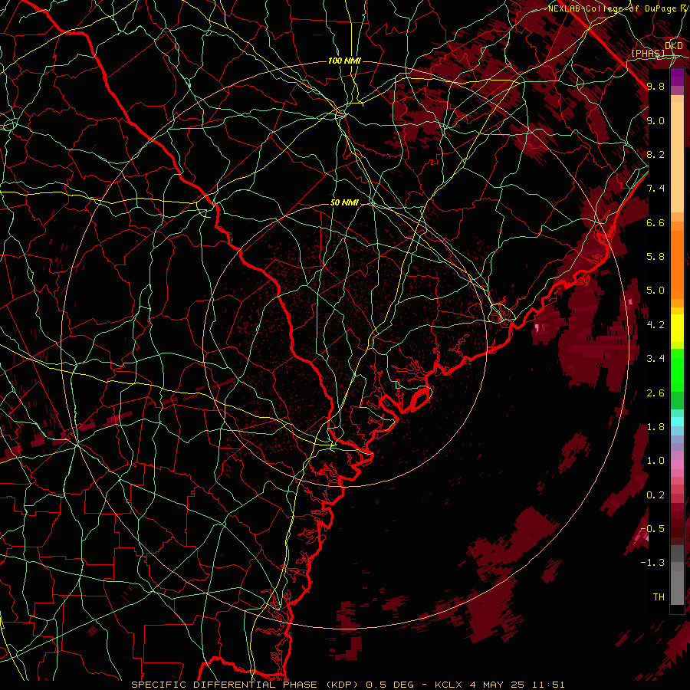Click the DKD label above the color scale
The width and height of the screenshot is (690, 690).
point(674,46)
